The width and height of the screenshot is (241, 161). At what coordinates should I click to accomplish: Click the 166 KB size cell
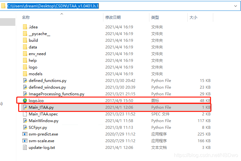click(x=204, y=141)
